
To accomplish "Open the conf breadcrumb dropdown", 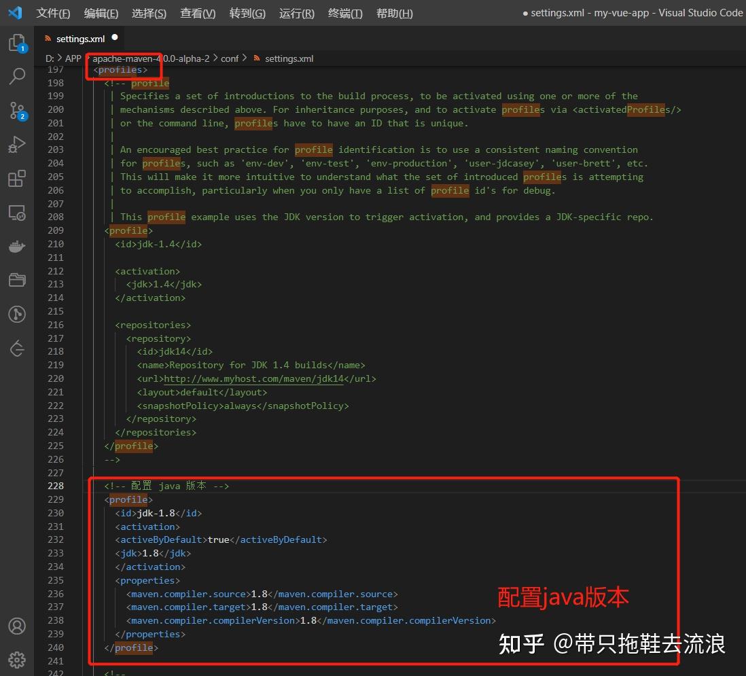I will click(x=230, y=58).
